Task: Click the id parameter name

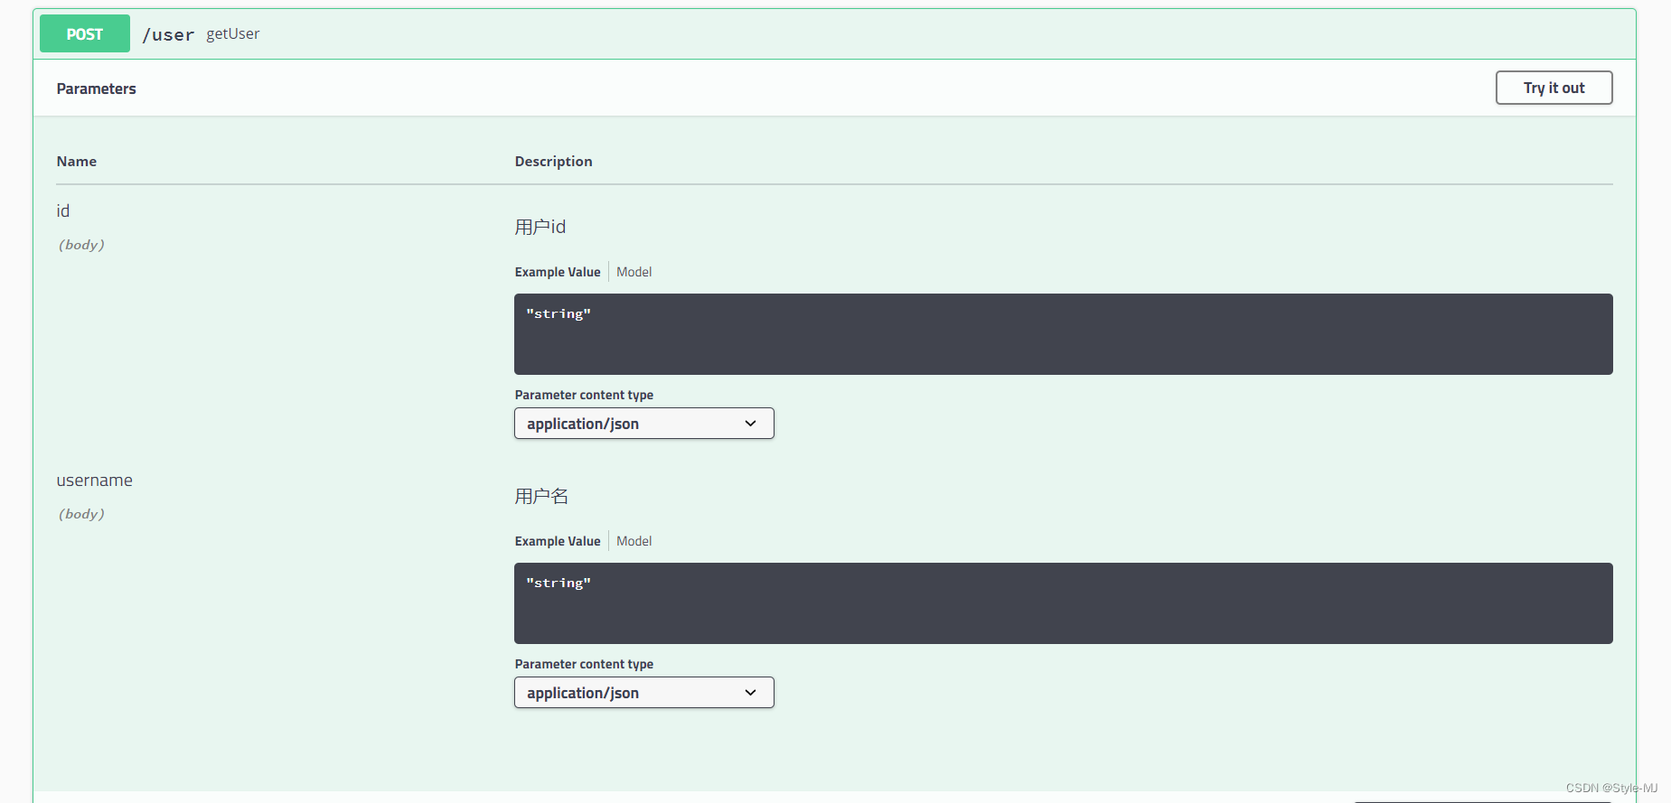Action: 62,210
